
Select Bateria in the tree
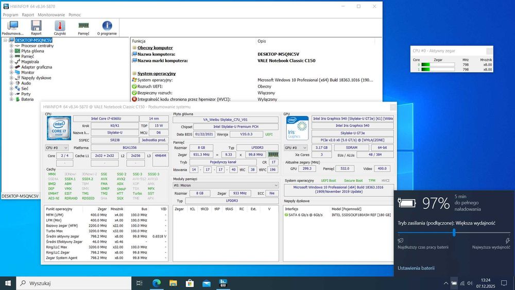click(x=27, y=99)
